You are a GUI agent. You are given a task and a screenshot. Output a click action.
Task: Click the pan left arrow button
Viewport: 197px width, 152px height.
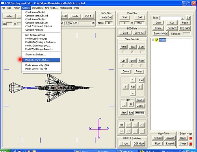point(126,87)
